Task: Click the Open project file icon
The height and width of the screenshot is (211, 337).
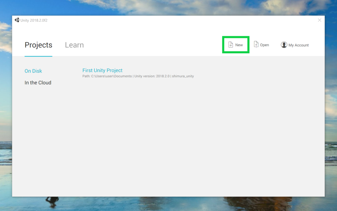Action: pos(256,45)
